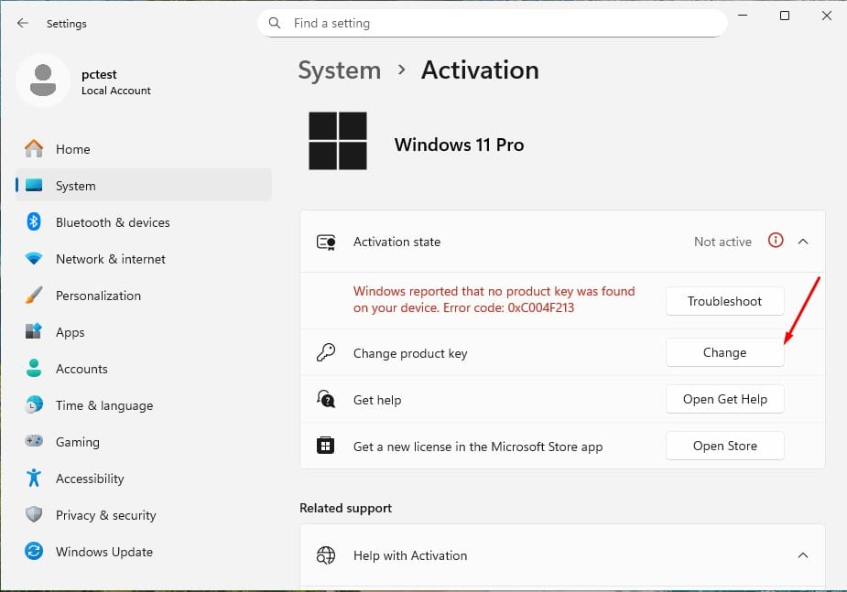This screenshot has width=847, height=592.
Task: Open Network & internet settings
Action: 110,259
